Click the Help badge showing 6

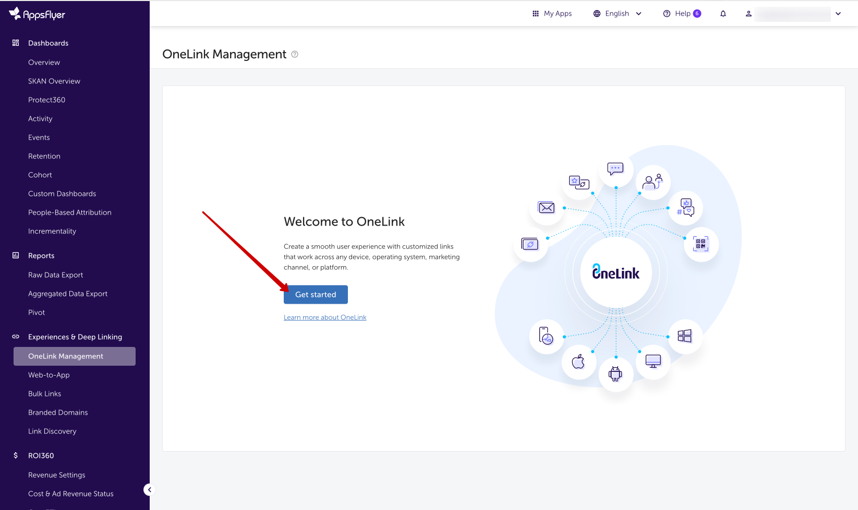click(697, 14)
